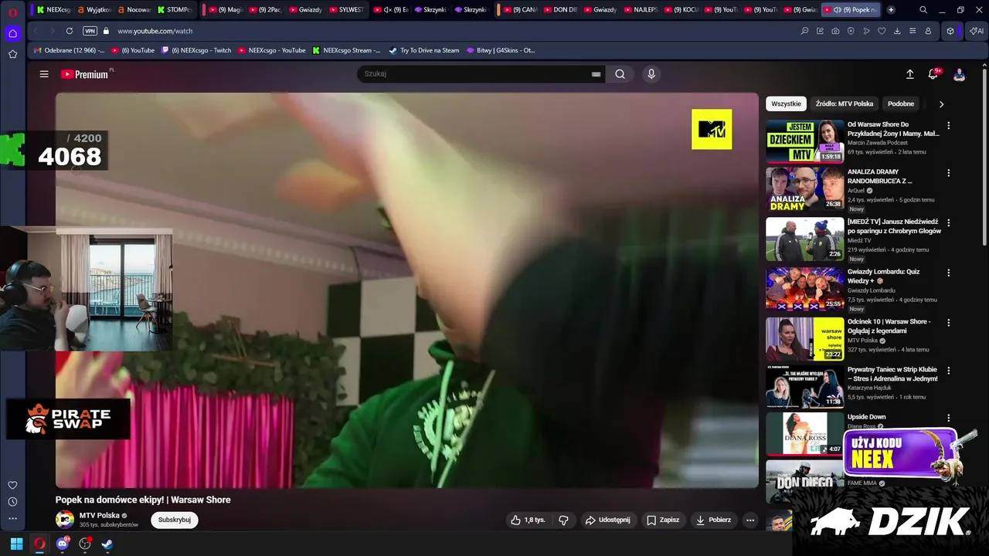
Task: Show more filter chips with arrow
Action: [x=940, y=103]
